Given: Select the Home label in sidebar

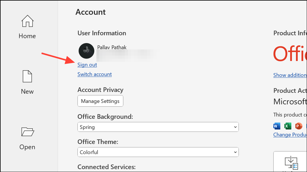Looking at the screenshot, I should click(27, 36).
